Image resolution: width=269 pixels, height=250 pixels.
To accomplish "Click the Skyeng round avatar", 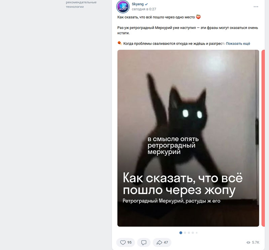I will tap(123, 7).
